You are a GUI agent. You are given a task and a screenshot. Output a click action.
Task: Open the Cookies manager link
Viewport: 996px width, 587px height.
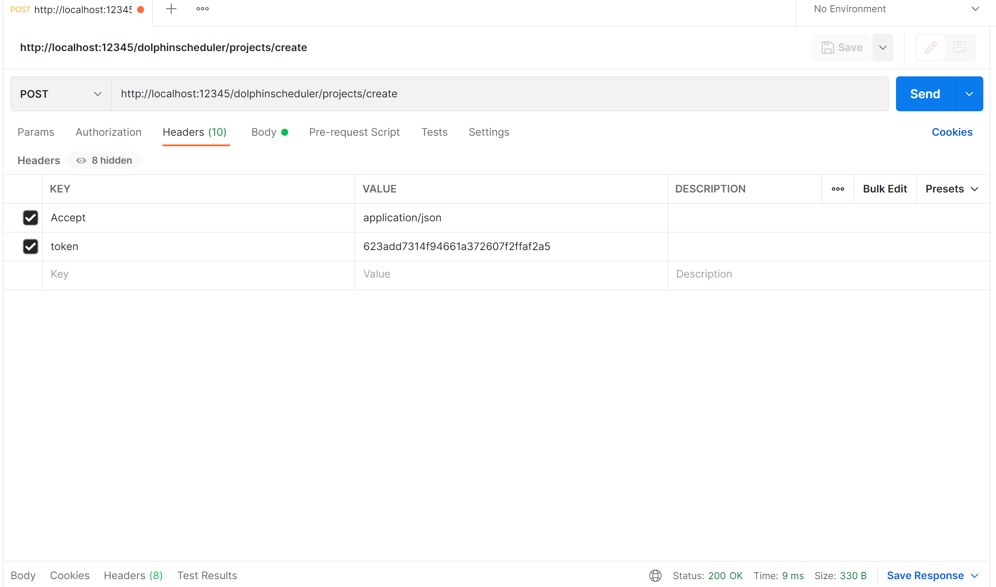click(x=952, y=132)
